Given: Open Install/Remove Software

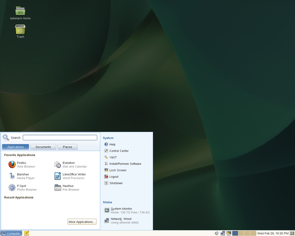Looking at the screenshot, I should click(123, 164).
